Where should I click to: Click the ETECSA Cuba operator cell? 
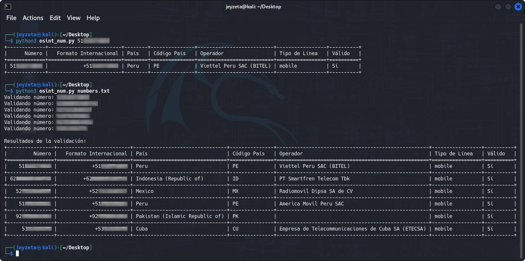point(352,229)
